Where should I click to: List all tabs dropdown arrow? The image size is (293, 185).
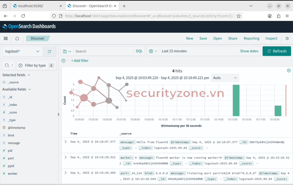pos(251,6)
